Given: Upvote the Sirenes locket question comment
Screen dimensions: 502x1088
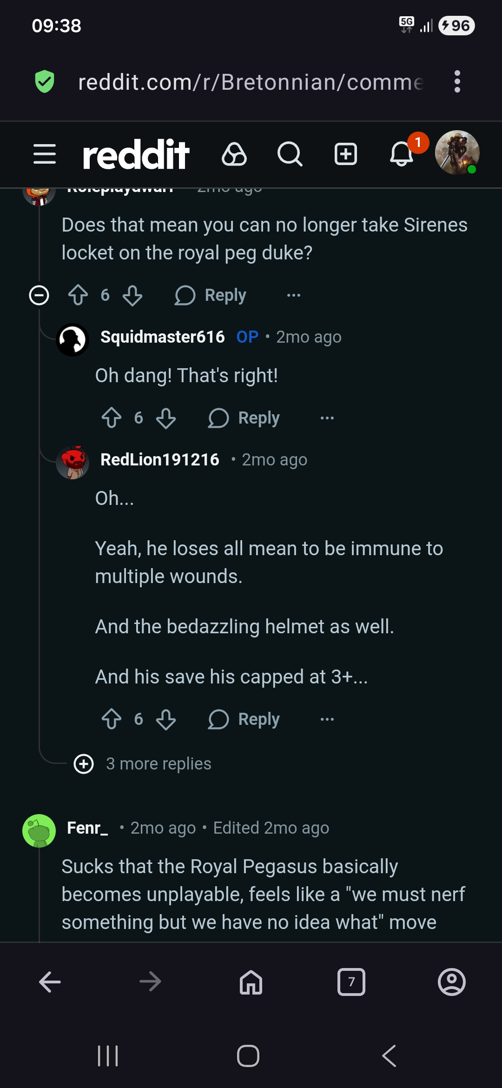Looking at the screenshot, I should tap(78, 295).
